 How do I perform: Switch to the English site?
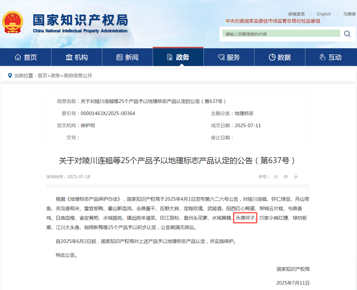pyautogui.click(x=324, y=14)
